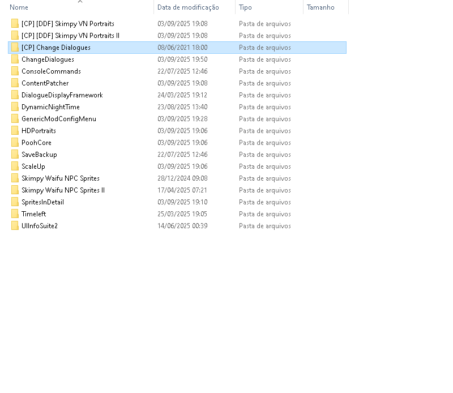453x393 pixels.
Task: Select the SpritesInDetail folder name
Action: (43, 202)
